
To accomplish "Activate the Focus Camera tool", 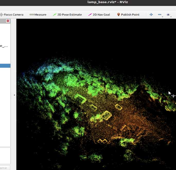I will click(x=12, y=15).
